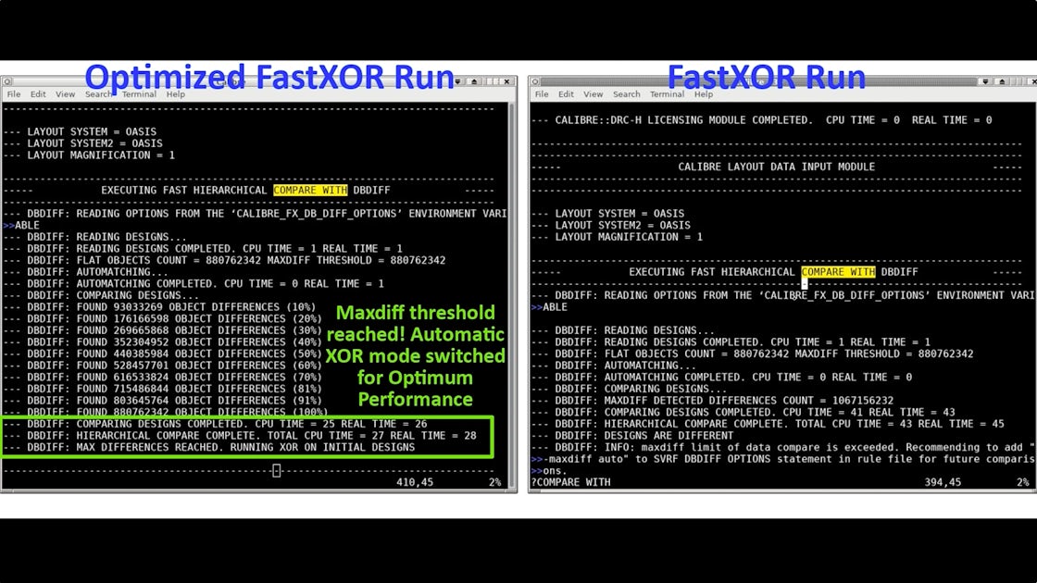Viewport: 1037px width, 583px height.
Task: Click the shade button on the right terminal titlebar
Action: coord(1002,80)
